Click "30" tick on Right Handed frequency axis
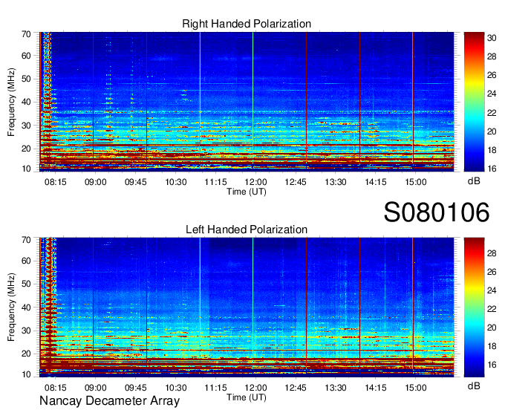Screen dimensions: 505x410 (26, 126)
